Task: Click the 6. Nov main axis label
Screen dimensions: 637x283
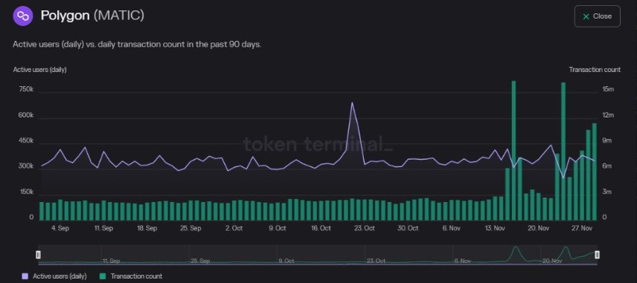Action: click(x=452, y=228)
